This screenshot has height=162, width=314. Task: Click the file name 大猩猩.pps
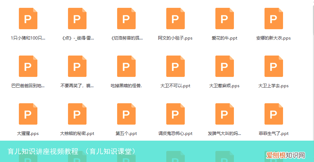coord(28,134)
